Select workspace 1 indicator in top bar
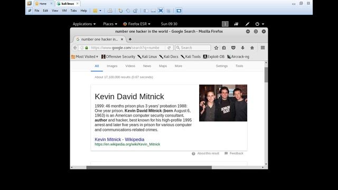 pyautogui.click(x=225, y=24)
